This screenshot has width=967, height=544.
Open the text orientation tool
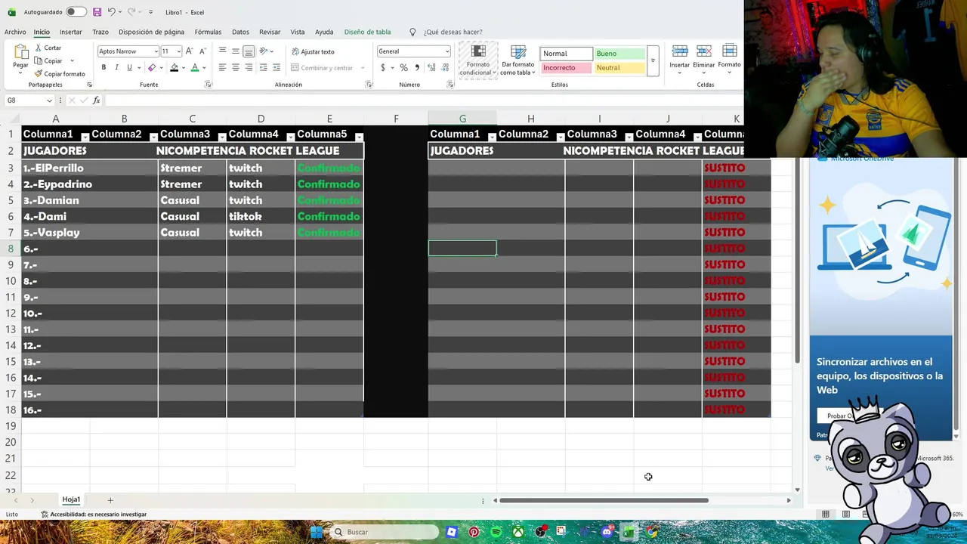[264, 51]
